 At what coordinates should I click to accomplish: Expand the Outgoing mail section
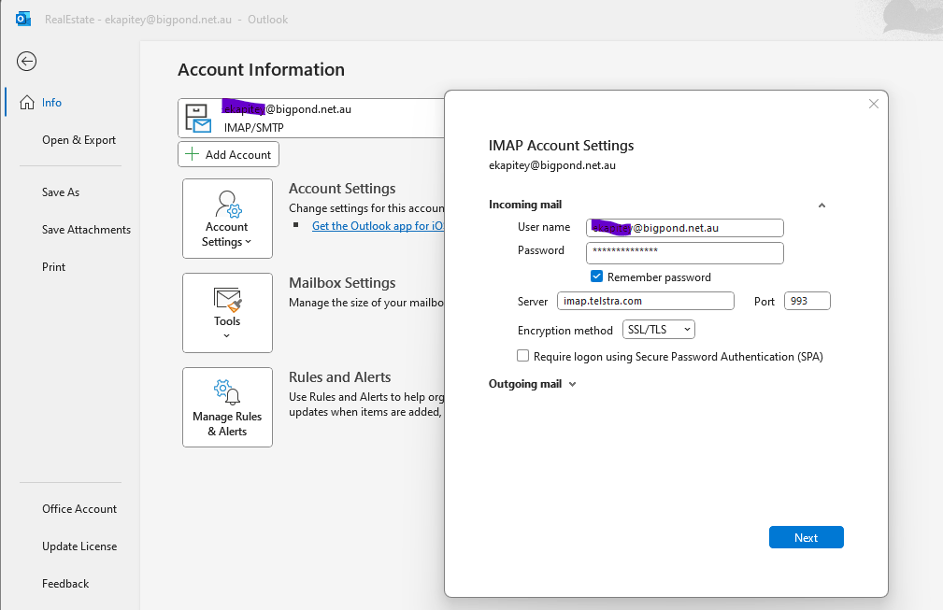click(572, 384)
